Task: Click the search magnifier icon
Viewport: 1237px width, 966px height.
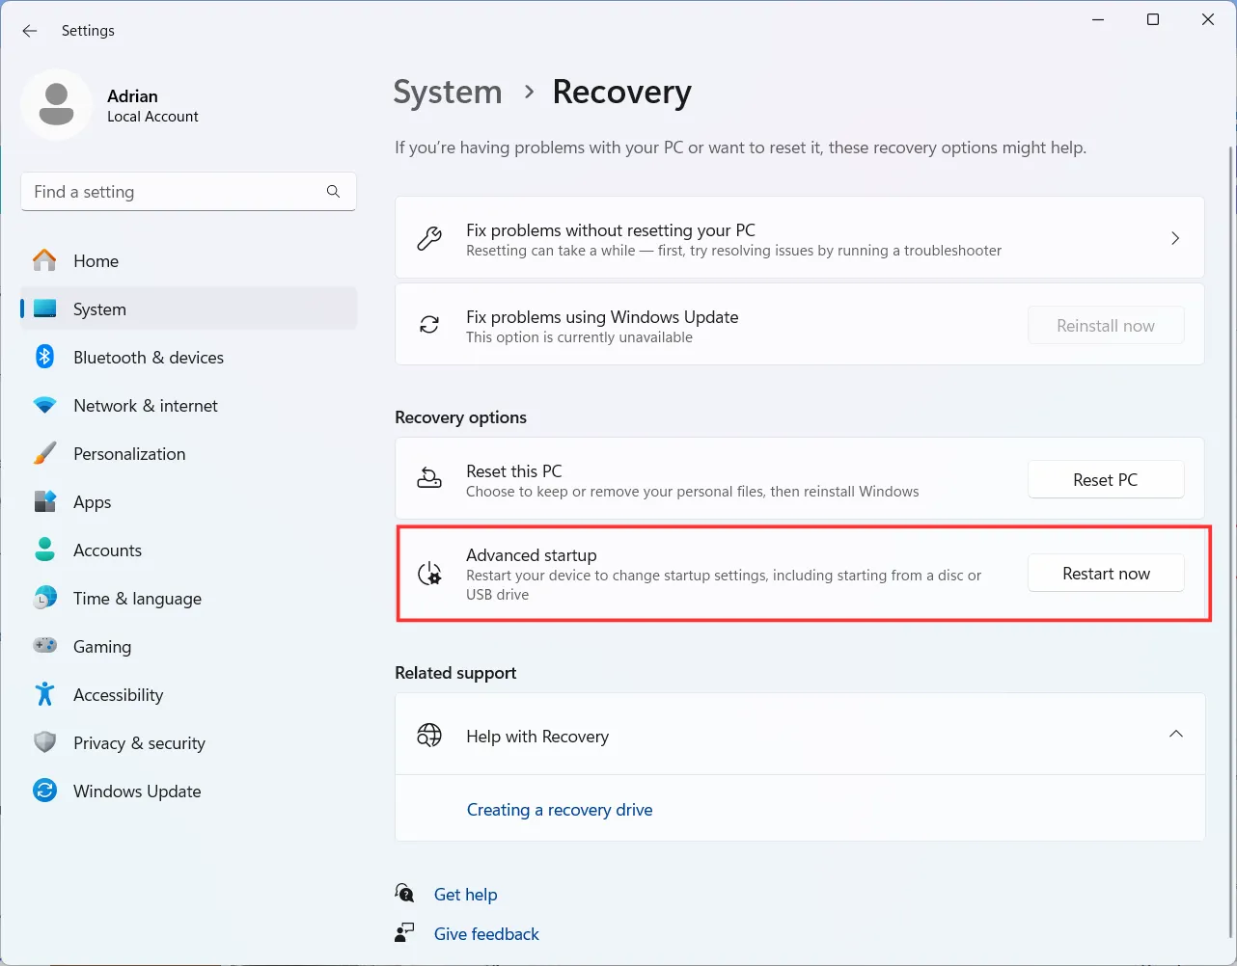Action: [x=333, y=192]
